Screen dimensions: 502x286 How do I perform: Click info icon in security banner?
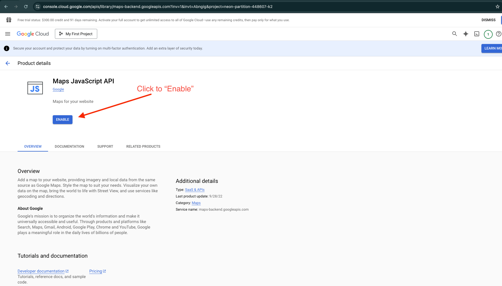click(x=7, y=48)
